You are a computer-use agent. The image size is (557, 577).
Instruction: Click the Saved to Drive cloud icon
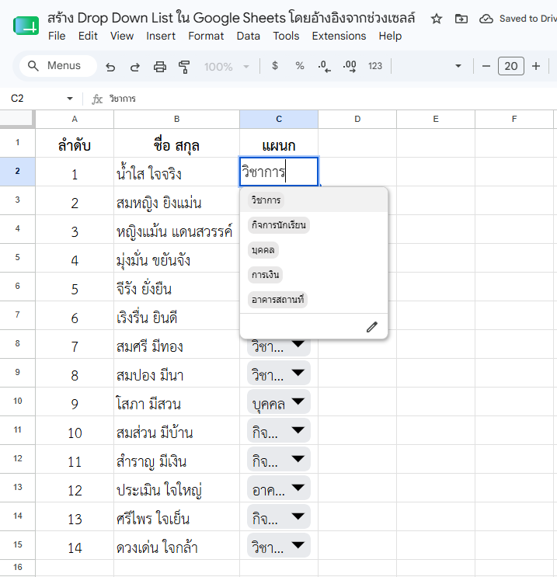(x=486, y=19)
